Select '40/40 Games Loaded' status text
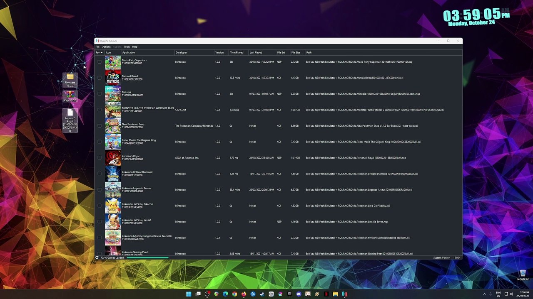This screenshot has width=533, height=299. pyautogui.click(x=112, y=258)
